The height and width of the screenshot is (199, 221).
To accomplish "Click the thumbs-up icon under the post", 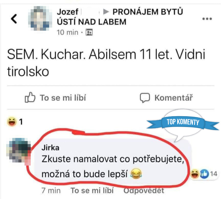I will [30, 97].
